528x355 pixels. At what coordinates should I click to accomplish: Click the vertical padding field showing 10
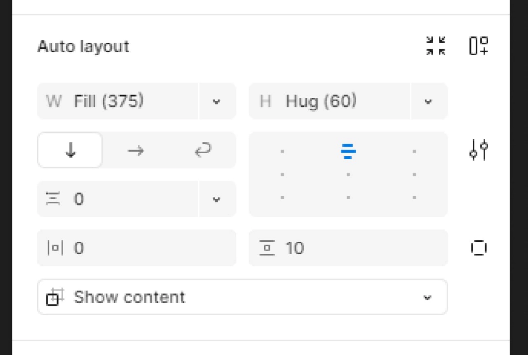pyautogui.click(x=348, y=248)
